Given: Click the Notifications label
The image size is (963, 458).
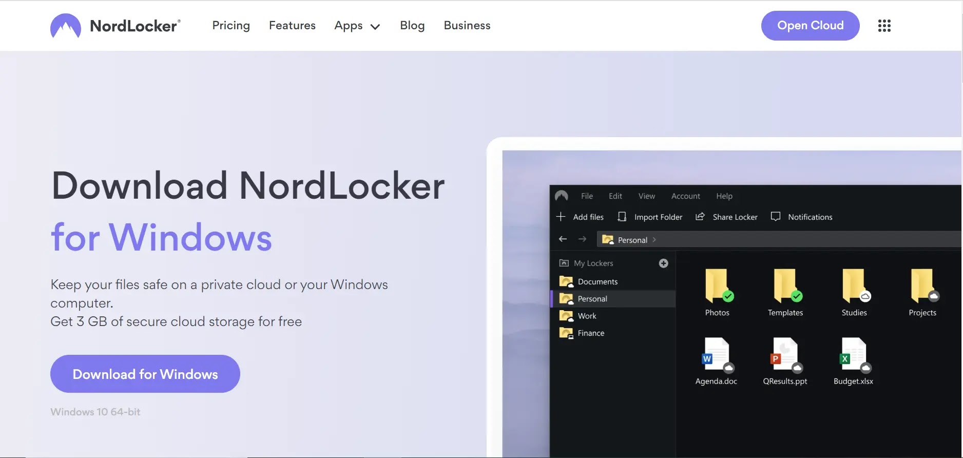Looking at the screenshot, I should pos(810,217).
